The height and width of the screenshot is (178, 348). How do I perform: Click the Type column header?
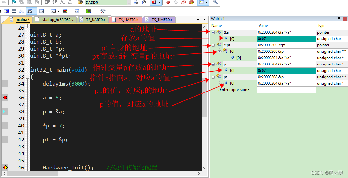click(x=332, y=26)
